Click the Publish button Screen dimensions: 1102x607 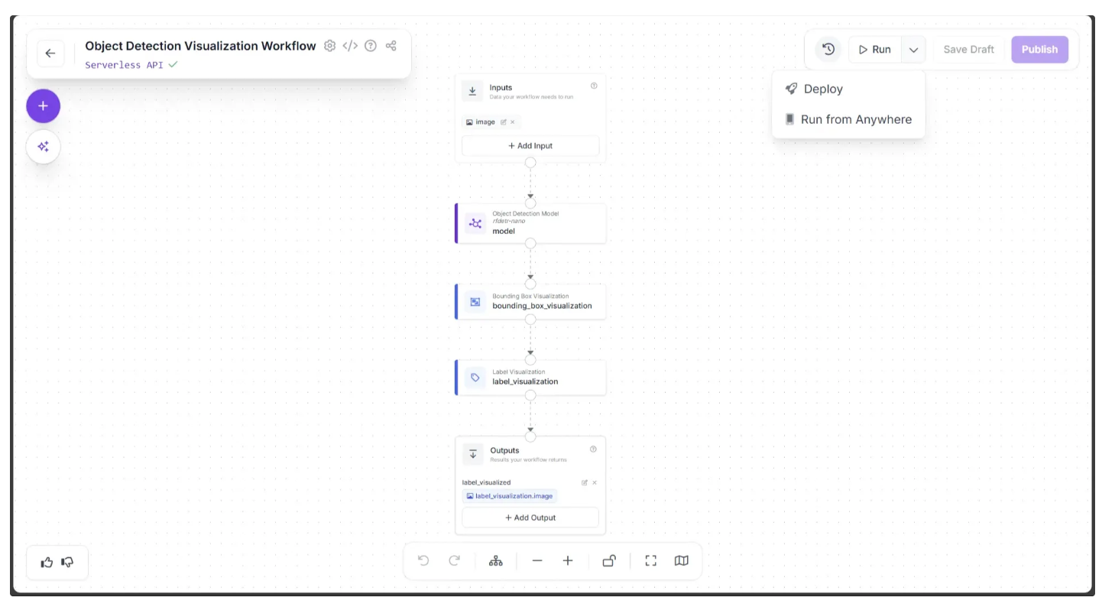click(1039, 50)
